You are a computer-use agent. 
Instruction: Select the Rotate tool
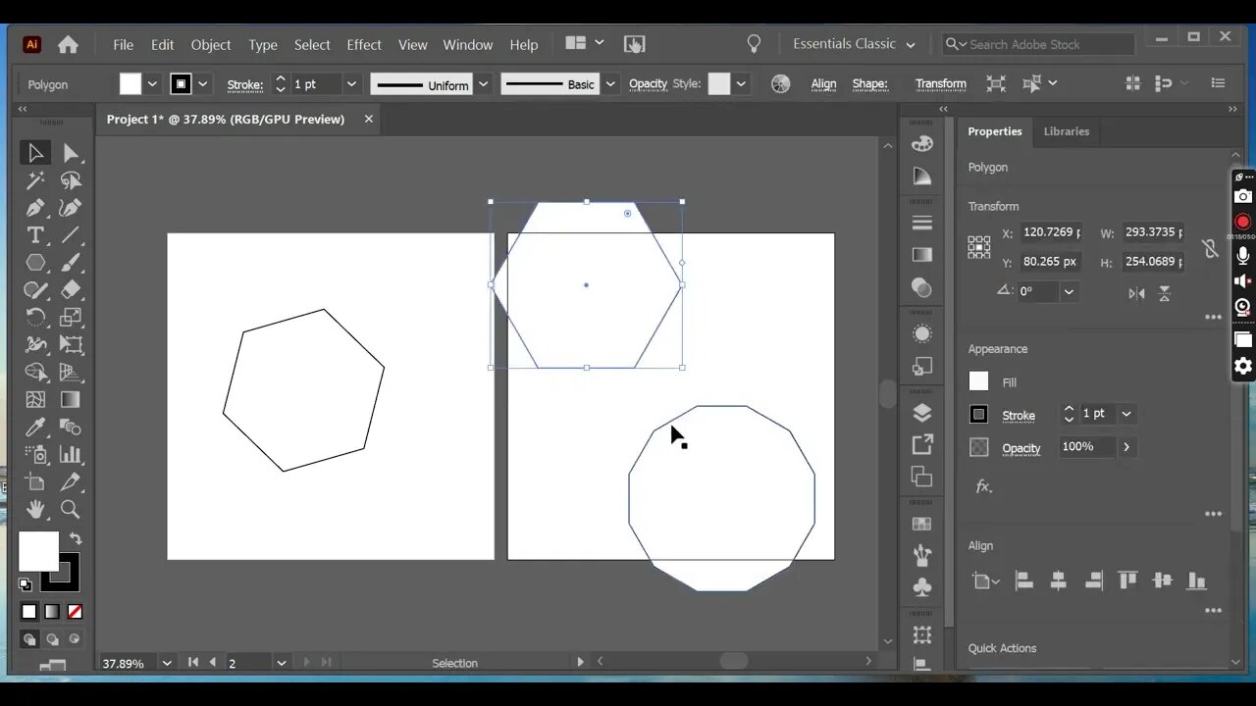(x=35, y=318)
